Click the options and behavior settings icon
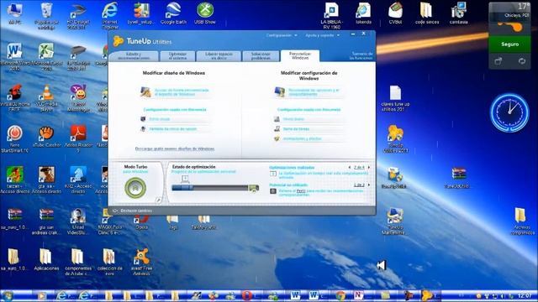 [280, 91]
